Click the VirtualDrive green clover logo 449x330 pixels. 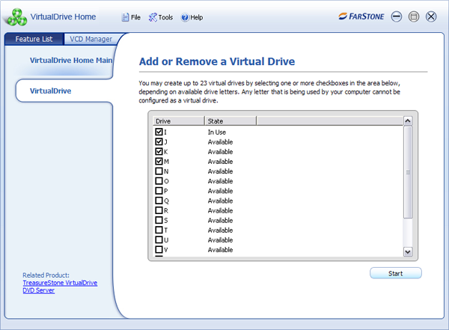coord(17,17)
